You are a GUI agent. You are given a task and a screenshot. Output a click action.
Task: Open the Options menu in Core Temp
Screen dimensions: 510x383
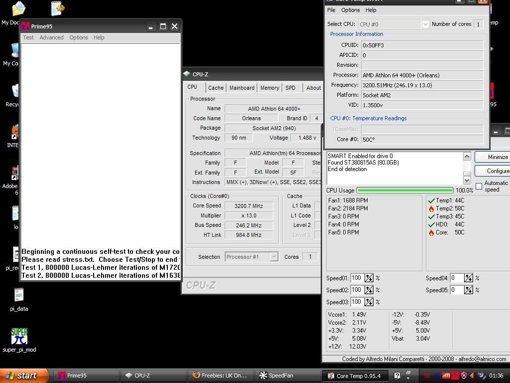pyautogui.click(x=350, y=10)
